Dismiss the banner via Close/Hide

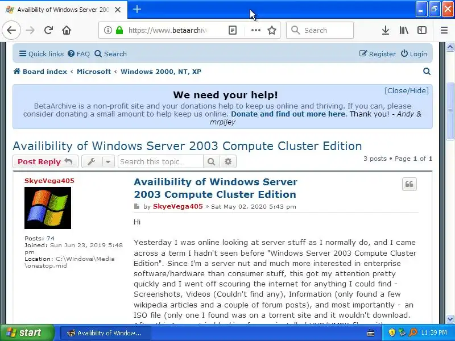pos(407,91)
